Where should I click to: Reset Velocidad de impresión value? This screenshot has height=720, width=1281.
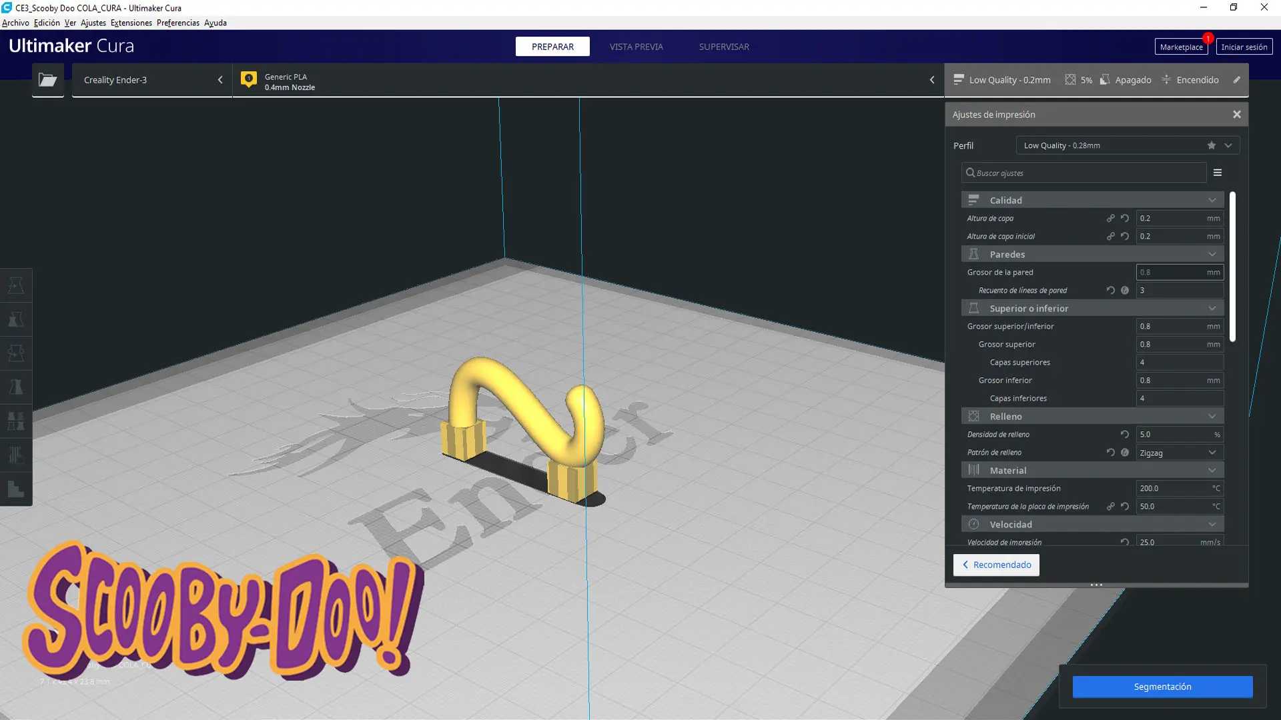[x=1125, y=542]
